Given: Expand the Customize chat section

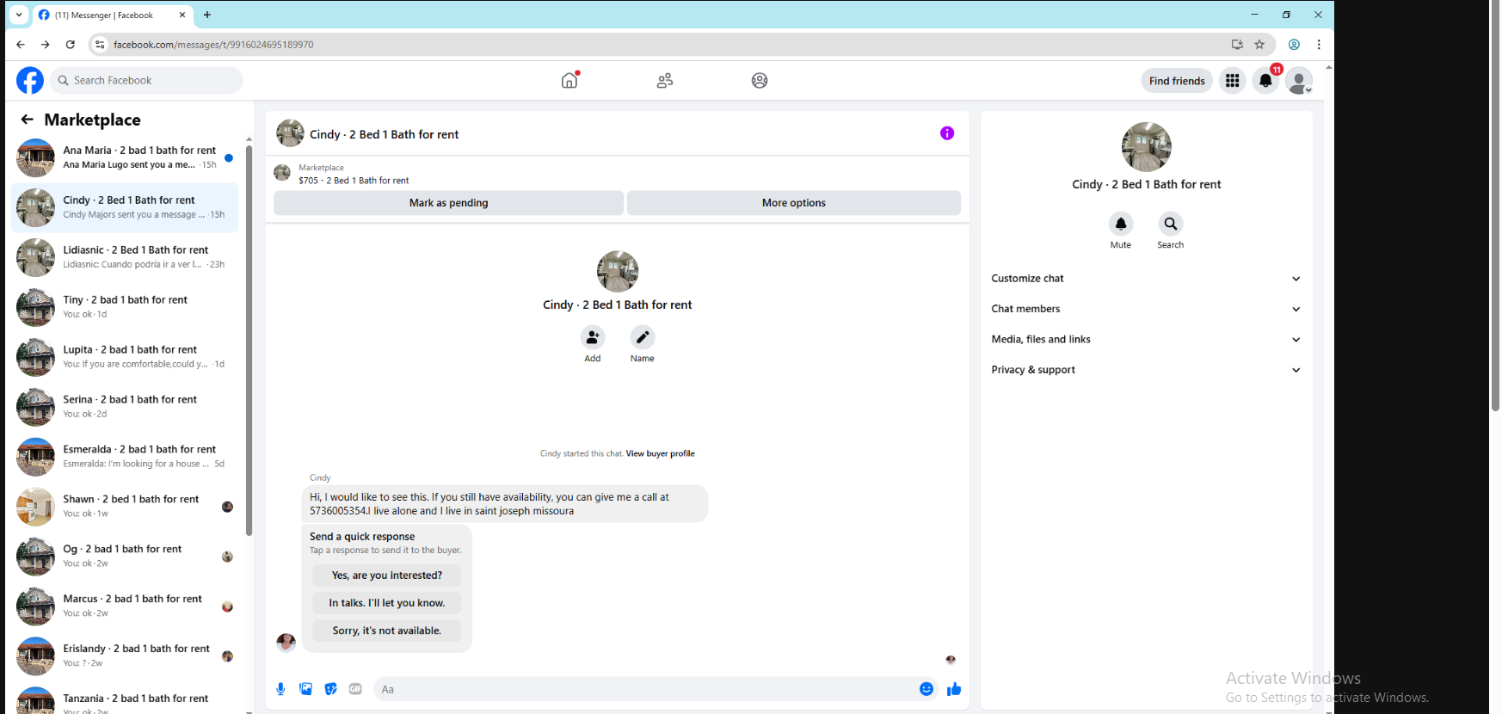Looking at the screenshot, I should 1147,279.
